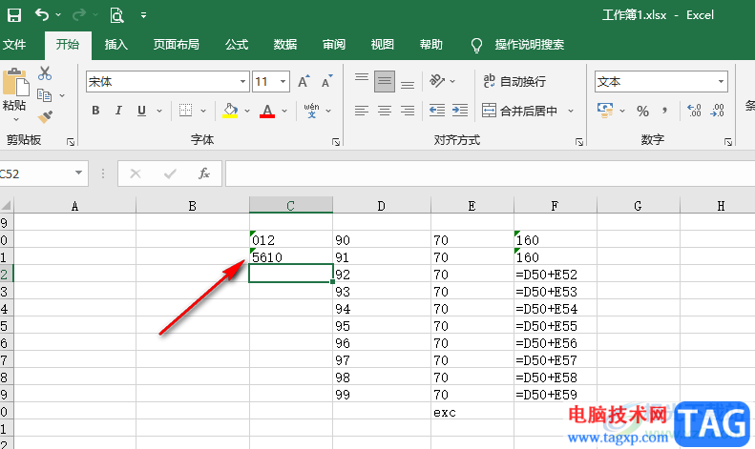Click in the formula bar
Image resolution: width=755 pixels, height=449 pixels.
click(x=490, y=173)
